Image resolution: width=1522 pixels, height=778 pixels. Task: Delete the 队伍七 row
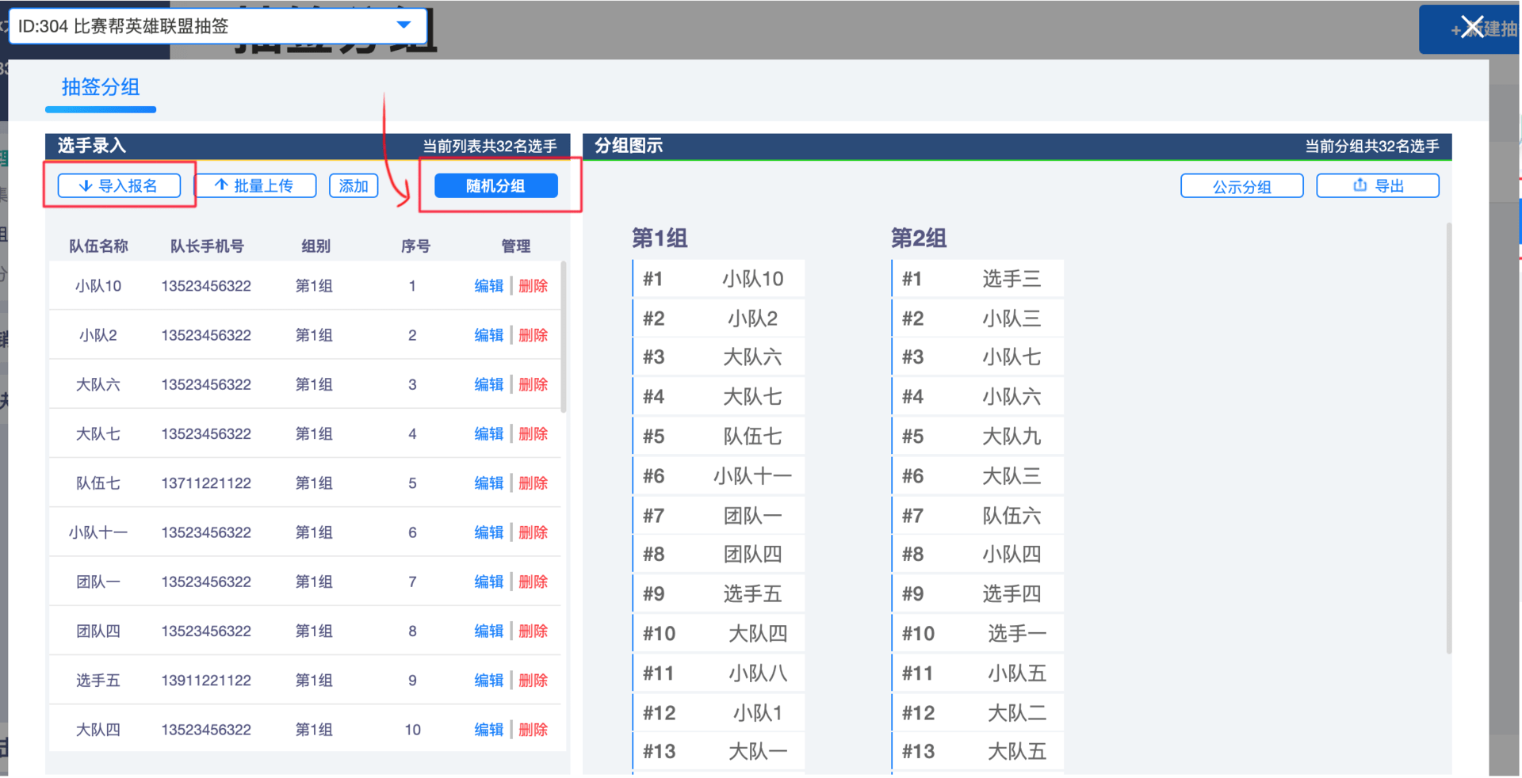click(533, 483)
